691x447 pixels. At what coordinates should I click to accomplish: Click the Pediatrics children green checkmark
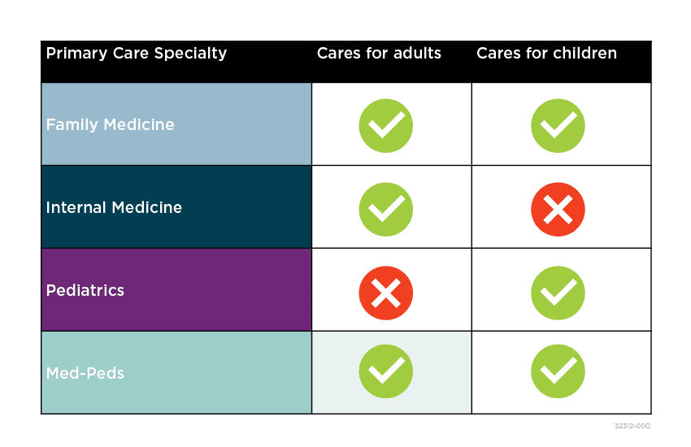(558, 293)
